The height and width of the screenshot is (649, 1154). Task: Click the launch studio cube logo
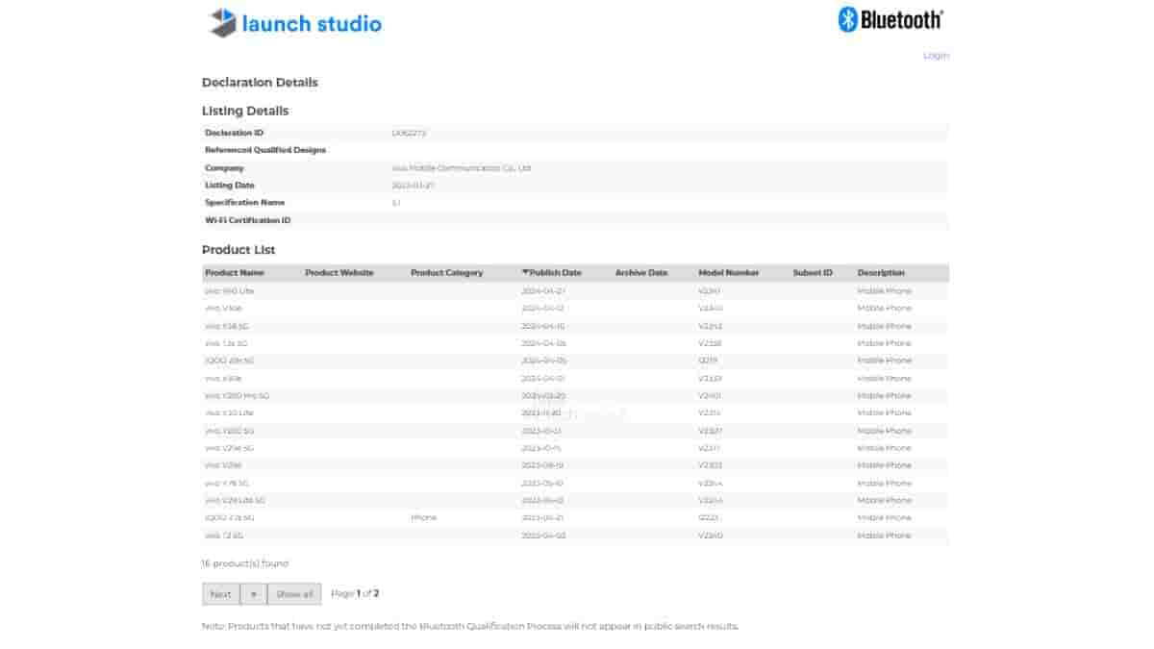pyautogui.click(x=223, y=23)
